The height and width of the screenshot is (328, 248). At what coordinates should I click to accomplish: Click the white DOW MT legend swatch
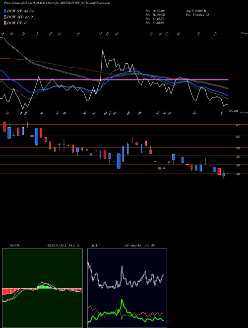point(5,17)
